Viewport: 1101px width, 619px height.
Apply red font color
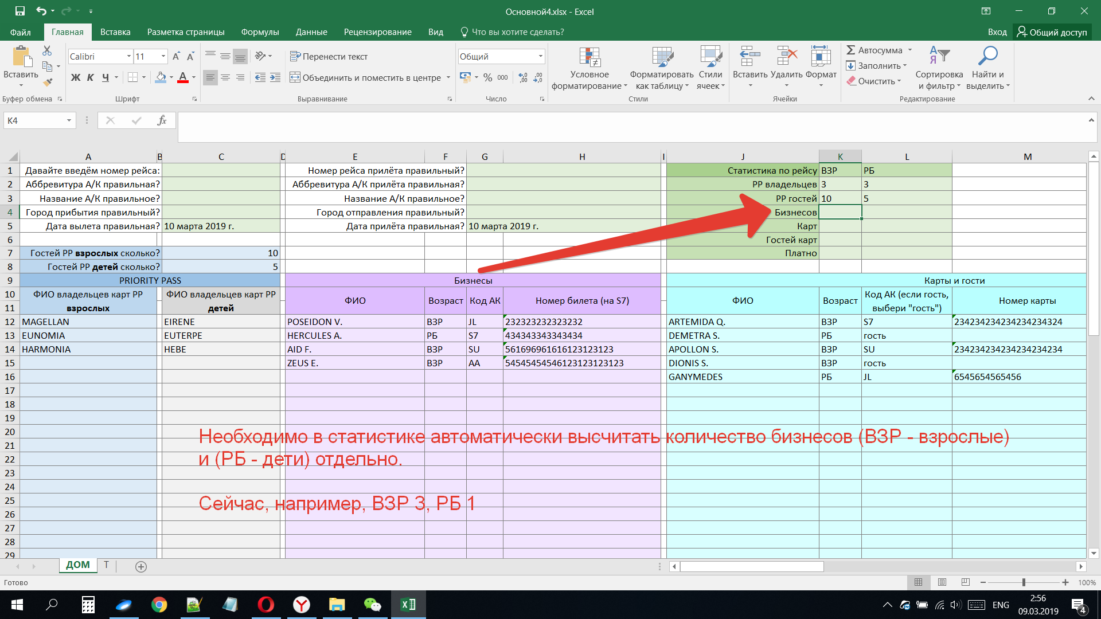183,77
